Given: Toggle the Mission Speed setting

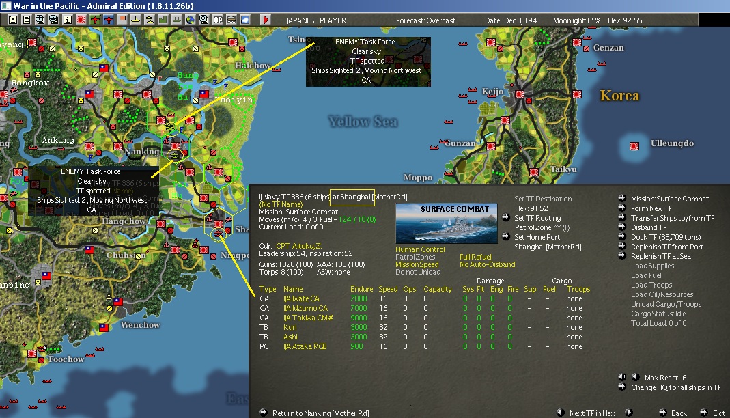Looking at the screenshot, I should pyautogui.click(x=417, y=264).
